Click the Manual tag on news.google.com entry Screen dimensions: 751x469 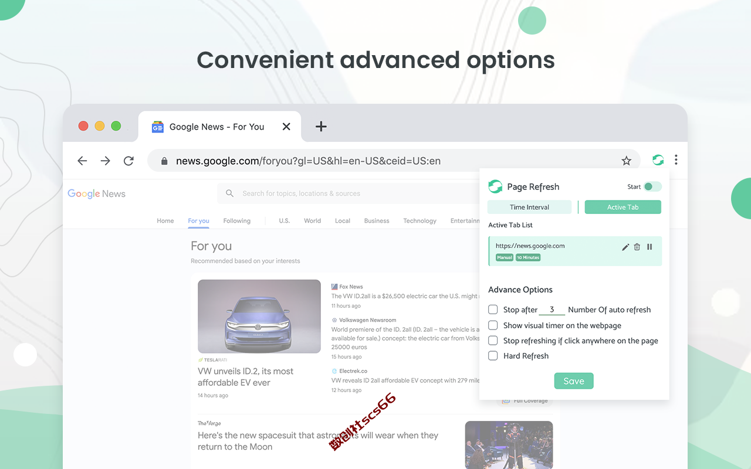click(x=505, y=257)
